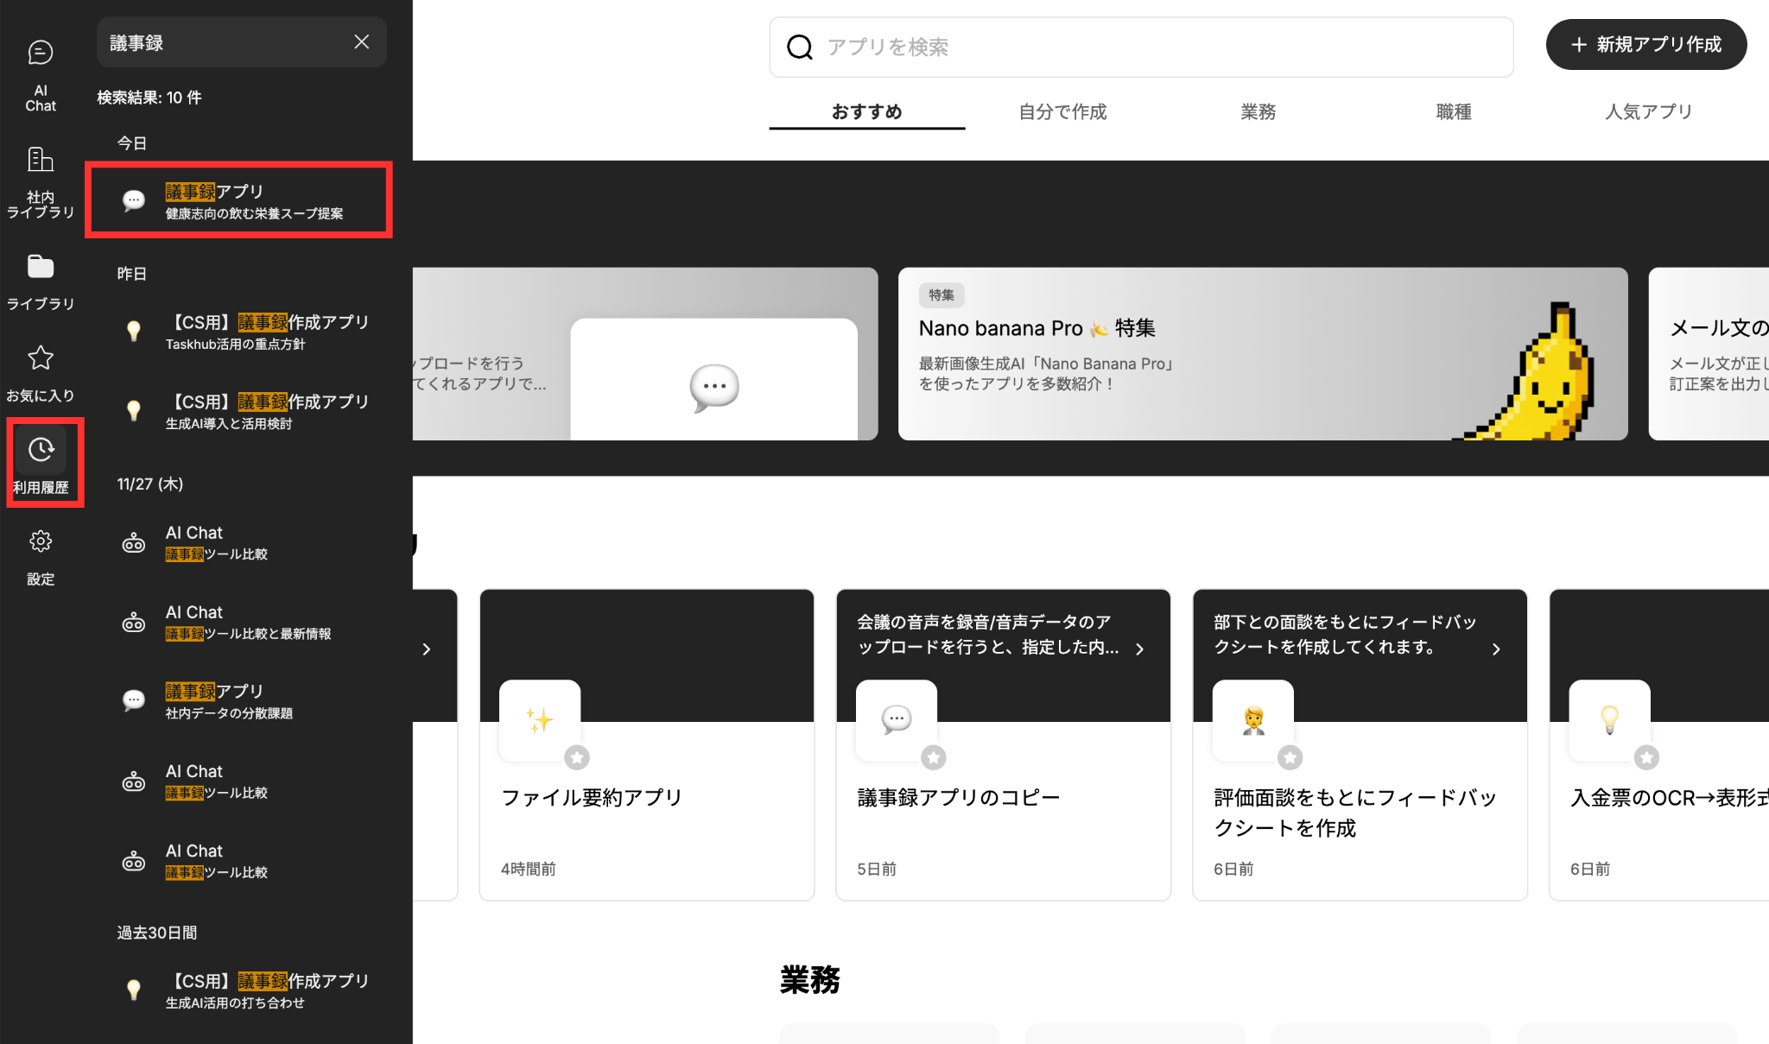Click 新規アプリ作成 button

click(x=1645, y=44)
